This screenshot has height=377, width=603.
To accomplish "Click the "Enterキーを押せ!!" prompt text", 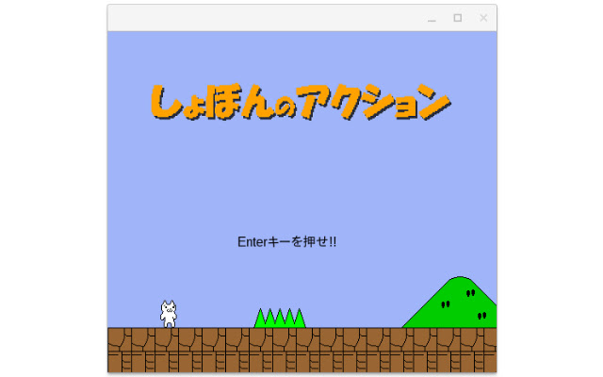I will [x=286, y=242].
